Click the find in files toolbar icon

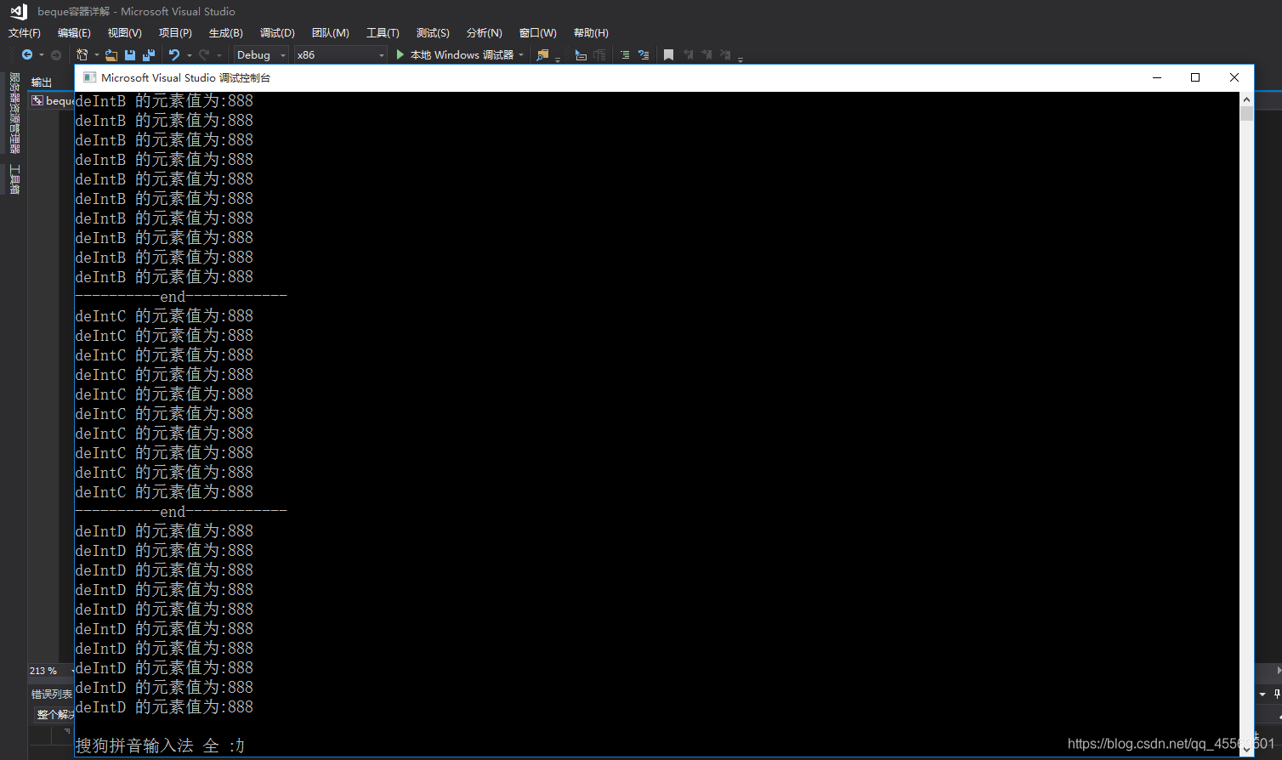pos(542,55)
